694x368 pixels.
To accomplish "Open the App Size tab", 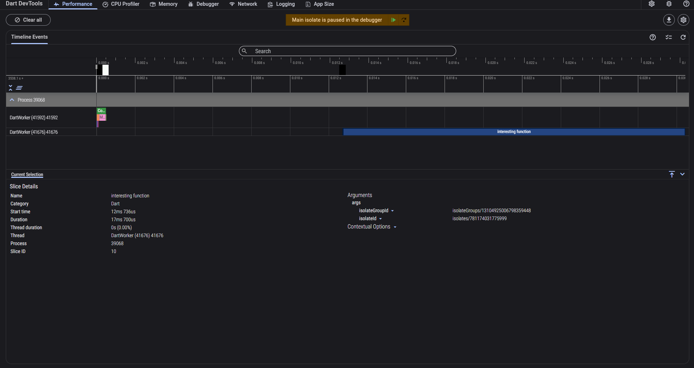I will point(320,4).
